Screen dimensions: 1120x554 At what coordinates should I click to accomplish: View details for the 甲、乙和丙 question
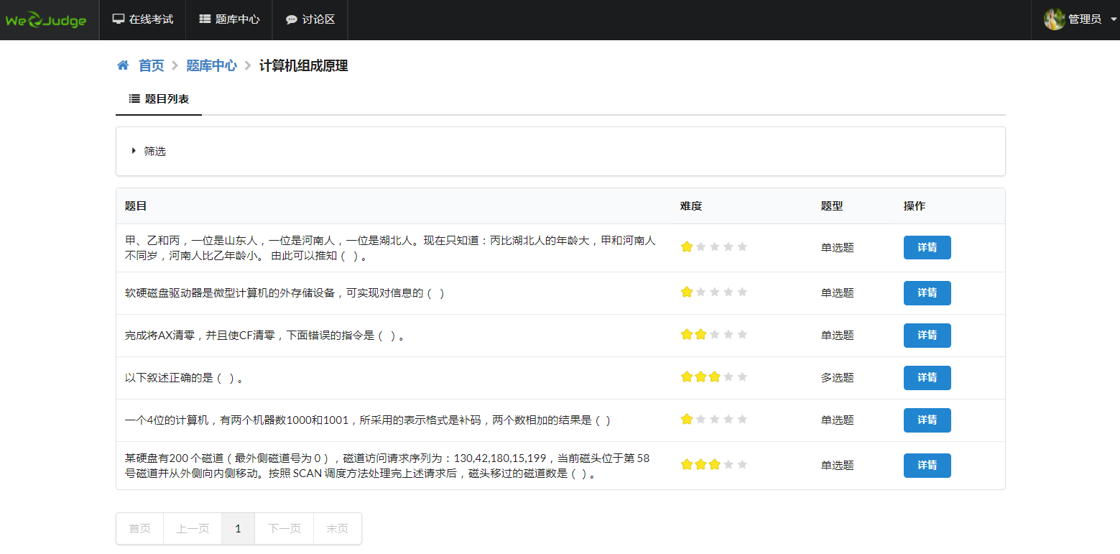(927, 247)
